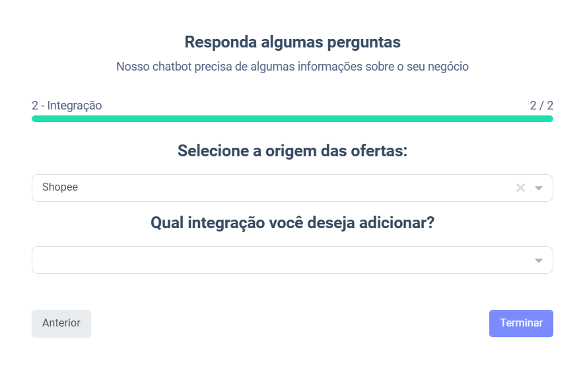
Task: Click 'Selecione a origem das ofertas' heading
Action: coord(293,151)
